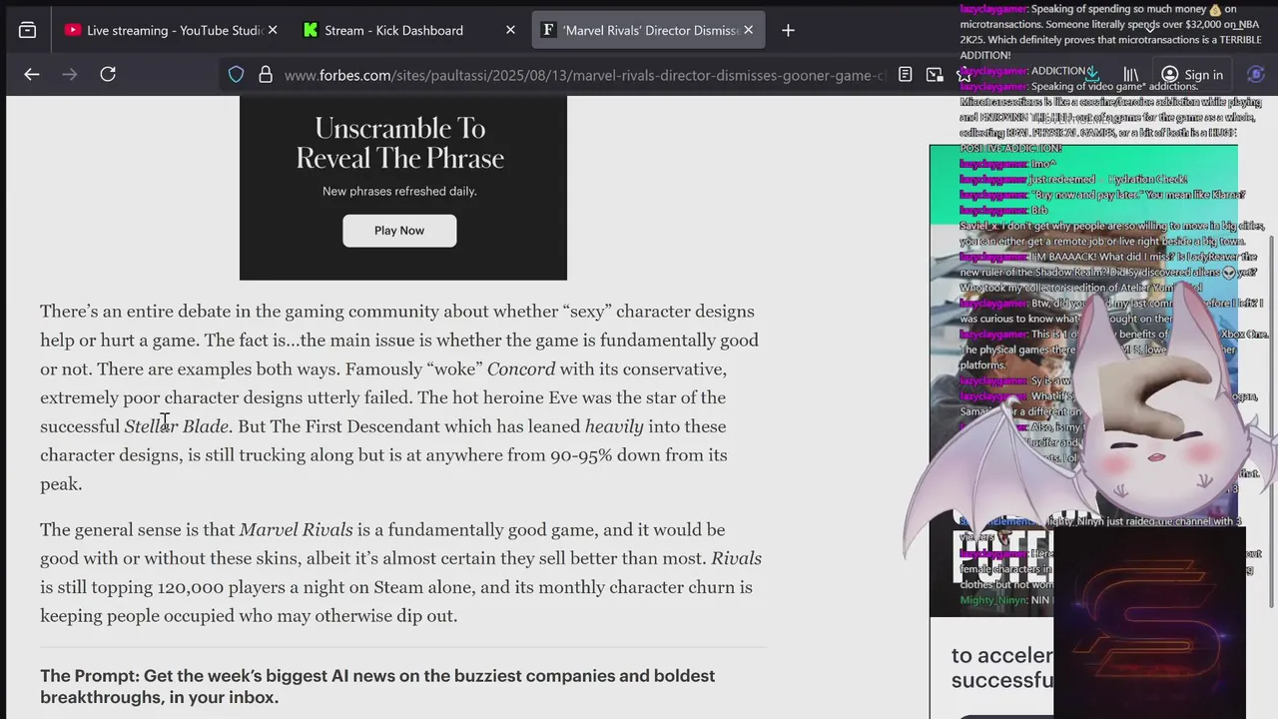Image resolution: width=1278 pixels, height=719 pixels.
Task: Select the 'Marvel Rivals' Director Forbes tab
Action: (x=649, y=30)
